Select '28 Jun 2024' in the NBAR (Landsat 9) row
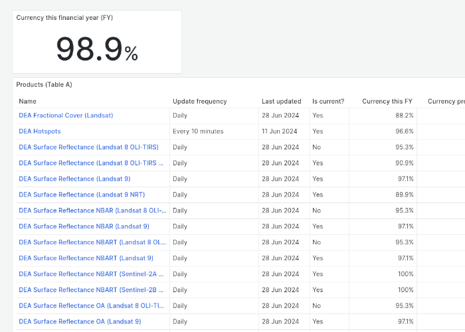Image resolution: width=465 pixels, height=332 pixels. [x=280, y=226]
